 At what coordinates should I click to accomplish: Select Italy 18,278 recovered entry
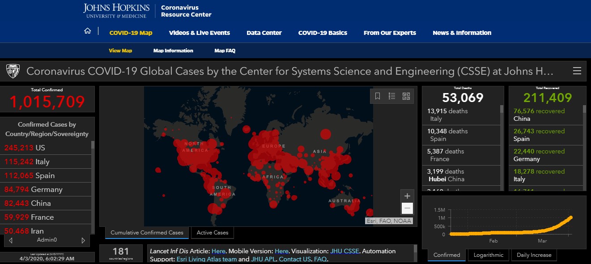pos(546,175)
